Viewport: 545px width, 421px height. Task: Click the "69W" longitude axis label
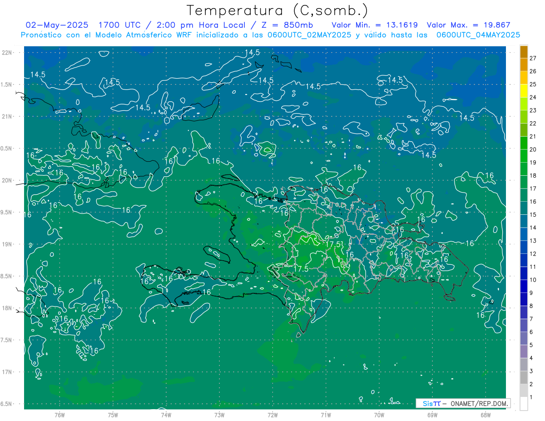point(432,415)
